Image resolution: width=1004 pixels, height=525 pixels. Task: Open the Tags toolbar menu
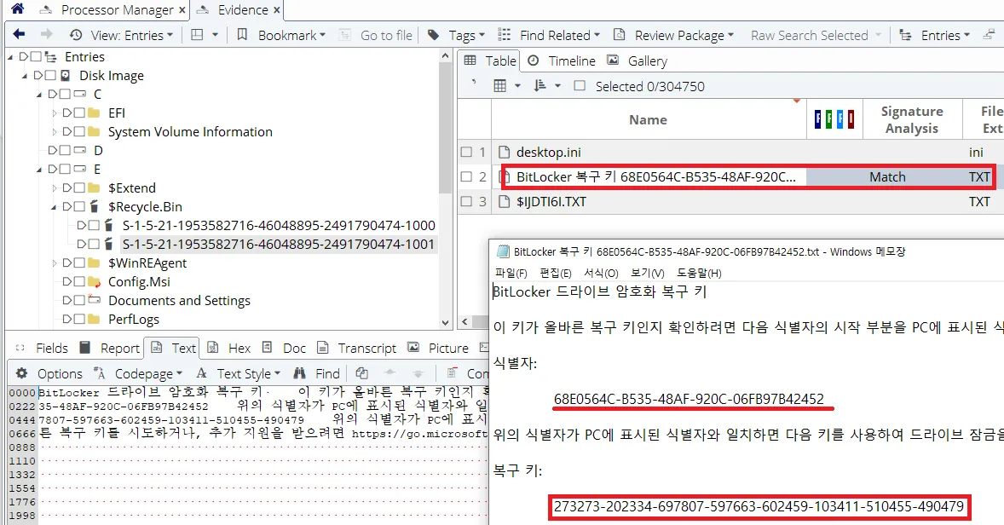(x=455, y=35)
